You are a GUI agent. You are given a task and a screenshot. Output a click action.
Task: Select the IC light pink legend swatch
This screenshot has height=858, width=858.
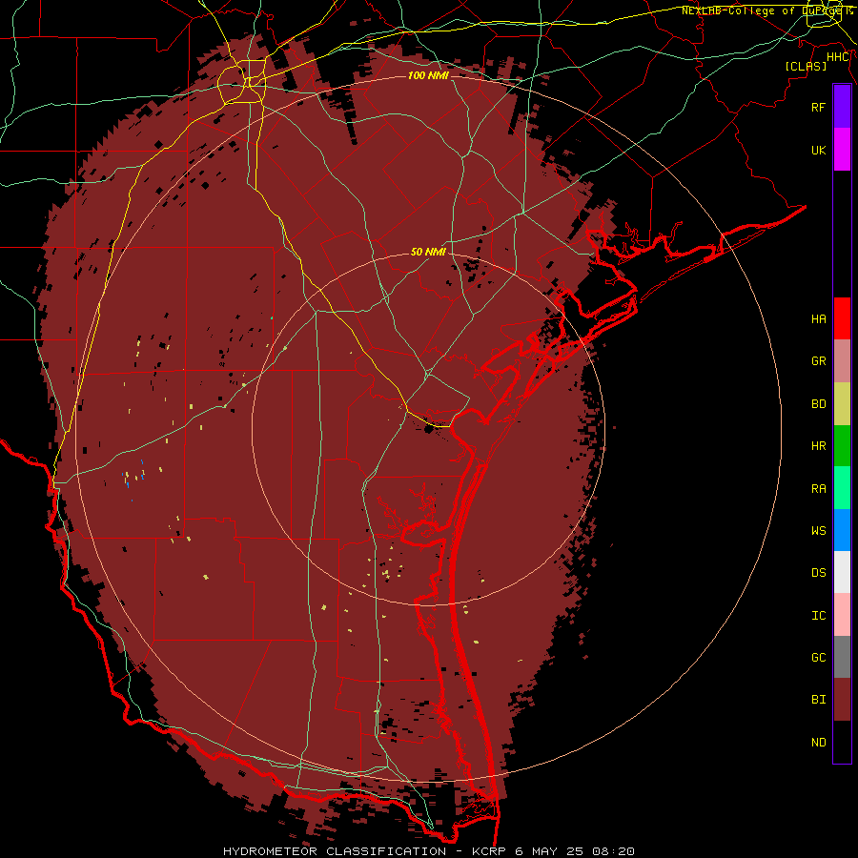click(x=842, y=615)
